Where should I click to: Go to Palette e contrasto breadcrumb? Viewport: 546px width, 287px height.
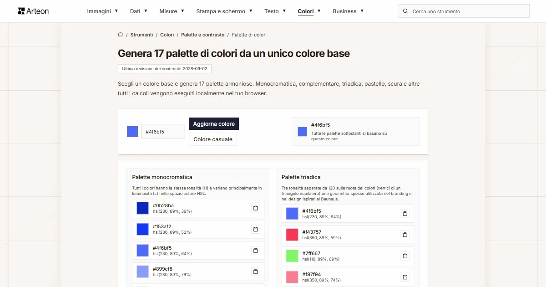click(x=202, y=35)
